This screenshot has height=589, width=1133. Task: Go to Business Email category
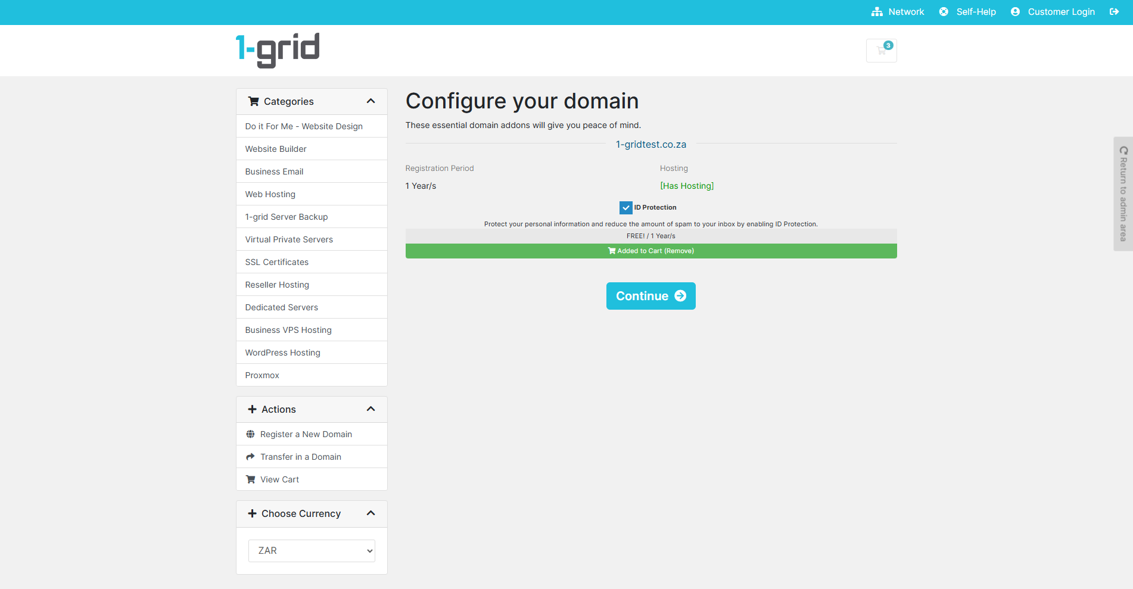pyautogui.click(x=312, y=172)
